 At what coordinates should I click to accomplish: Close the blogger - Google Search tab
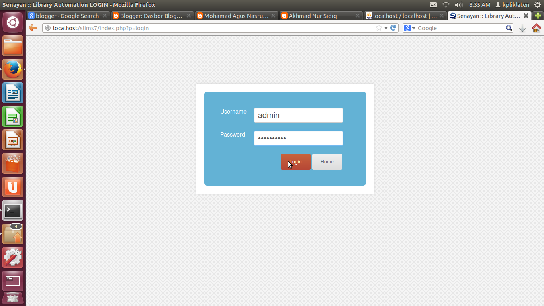click(105, 16)
